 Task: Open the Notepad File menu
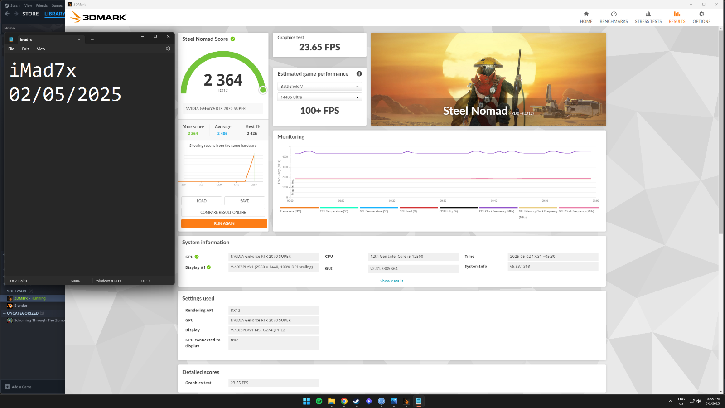click(x=11, y=49)
